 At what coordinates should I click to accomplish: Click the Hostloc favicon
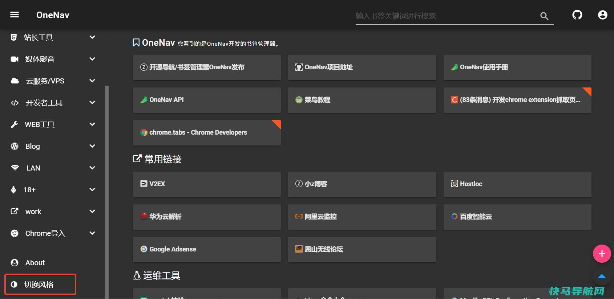pos(455,184)
